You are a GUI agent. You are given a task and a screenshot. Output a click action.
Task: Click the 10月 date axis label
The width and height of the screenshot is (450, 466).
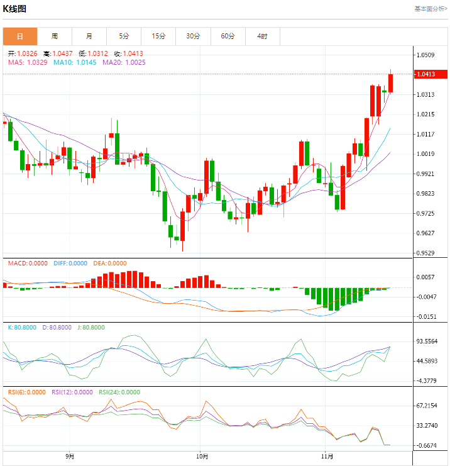(202, 456)
